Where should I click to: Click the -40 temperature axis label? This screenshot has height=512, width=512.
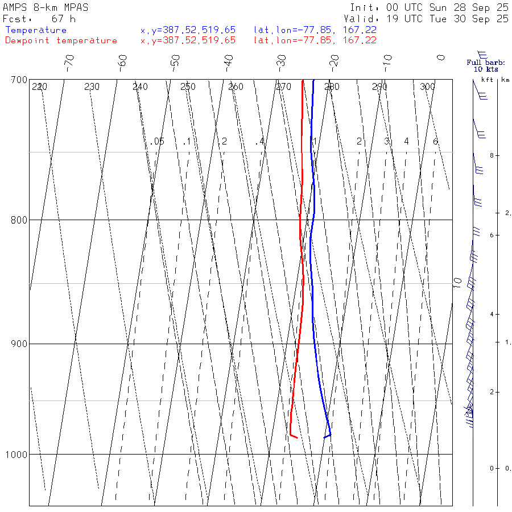pos(229,63)
